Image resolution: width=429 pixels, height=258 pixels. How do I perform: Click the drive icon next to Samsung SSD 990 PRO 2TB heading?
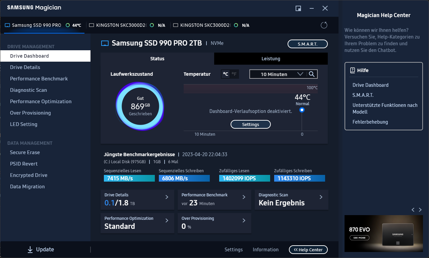click(x=105, y=43)
